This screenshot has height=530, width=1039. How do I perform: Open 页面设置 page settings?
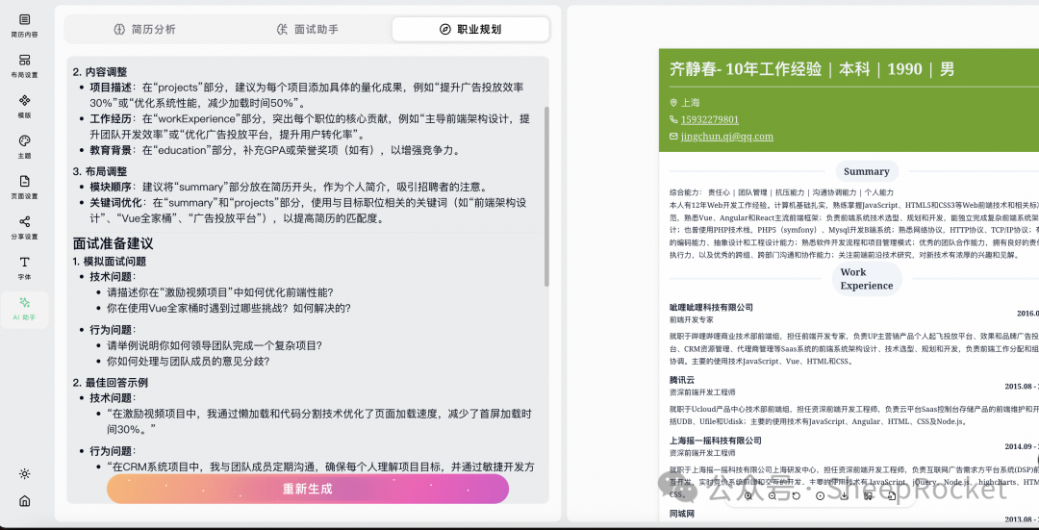24,188
